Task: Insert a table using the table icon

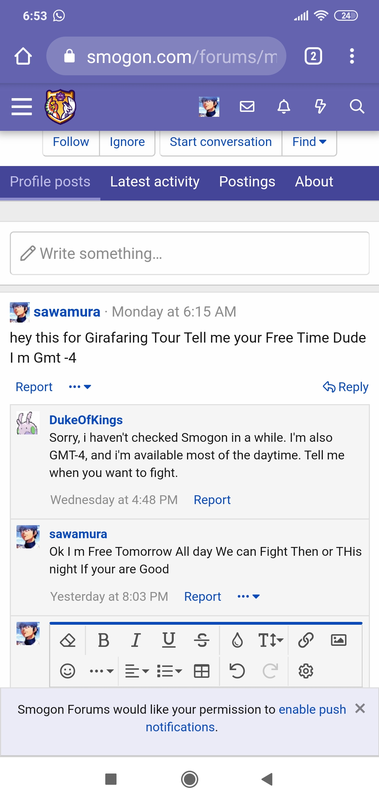Action: click(201, 670)
